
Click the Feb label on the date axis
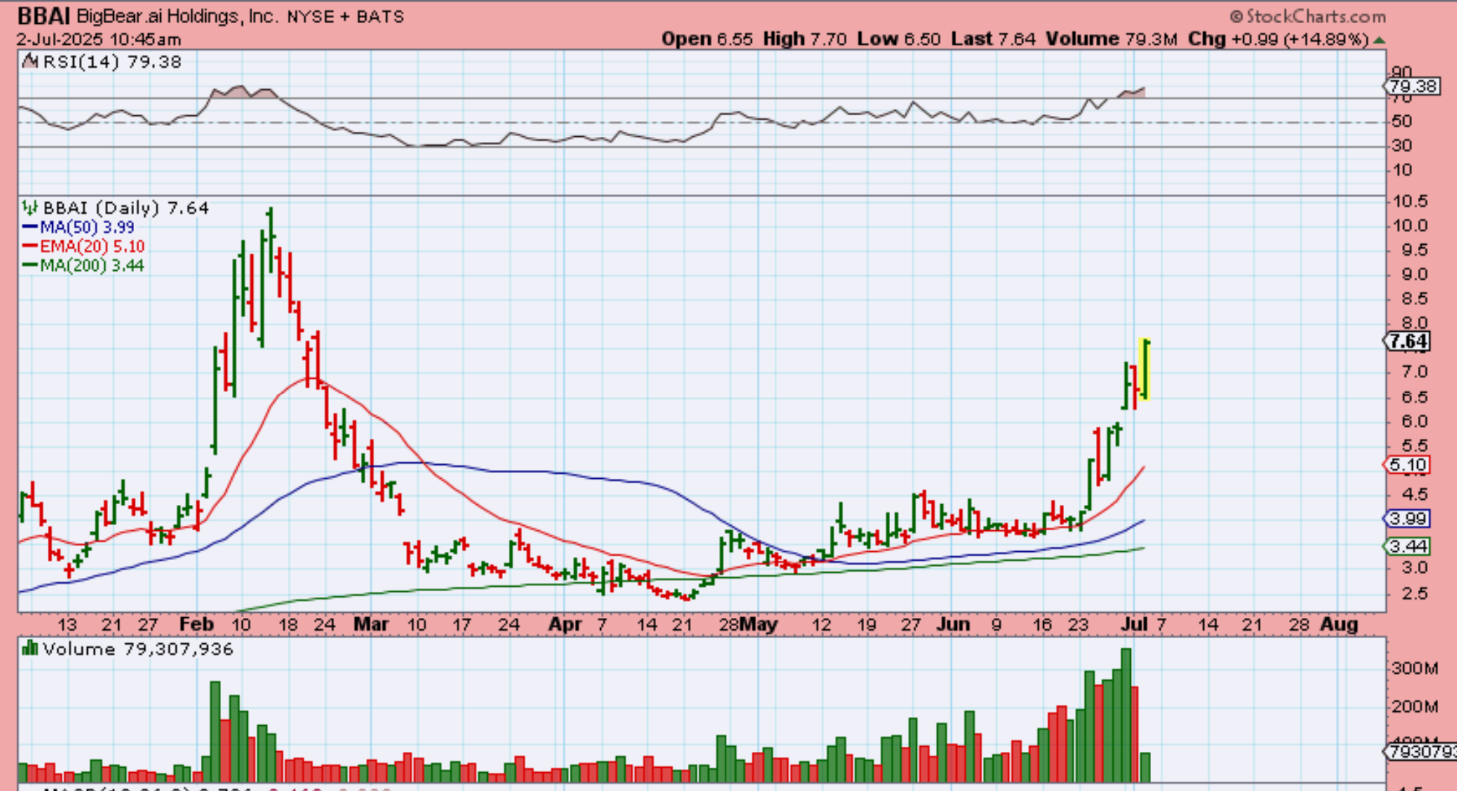[x=196, y=624]
